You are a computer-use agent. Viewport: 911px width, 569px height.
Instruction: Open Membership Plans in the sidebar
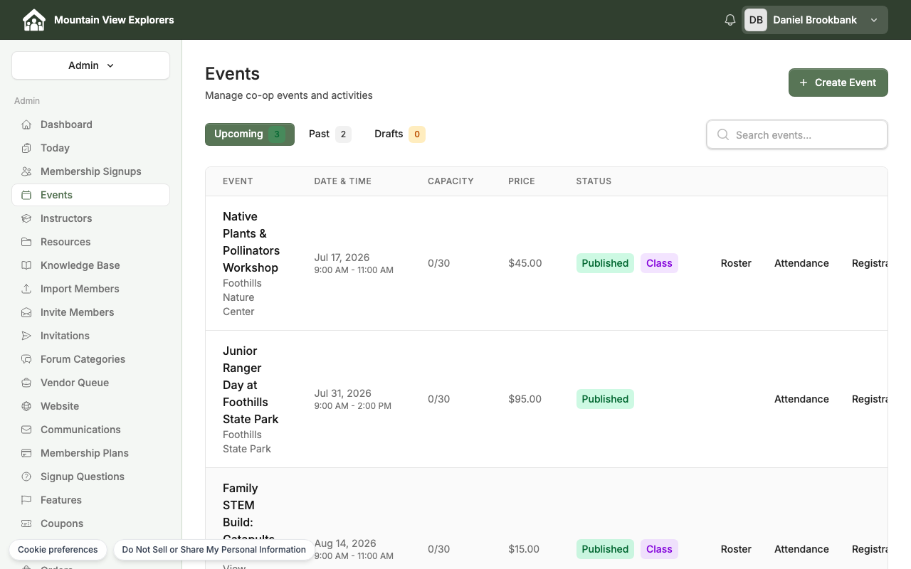point(90,453)
